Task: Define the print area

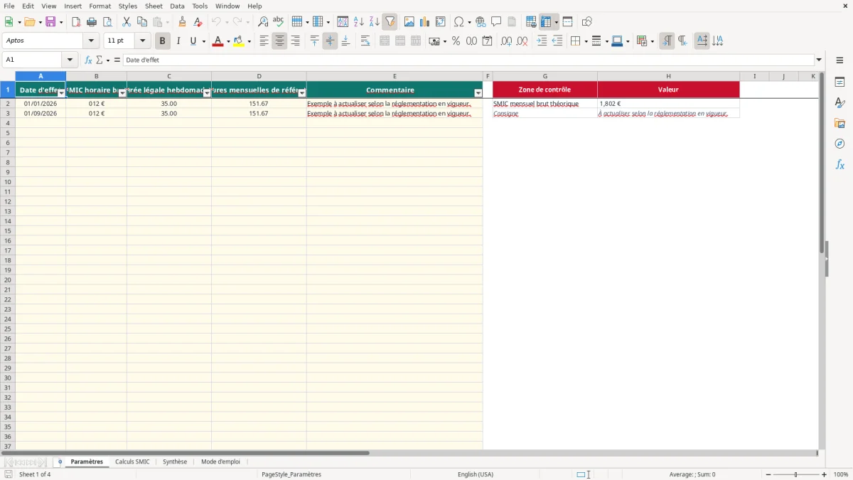Action: tap(531, 22)
